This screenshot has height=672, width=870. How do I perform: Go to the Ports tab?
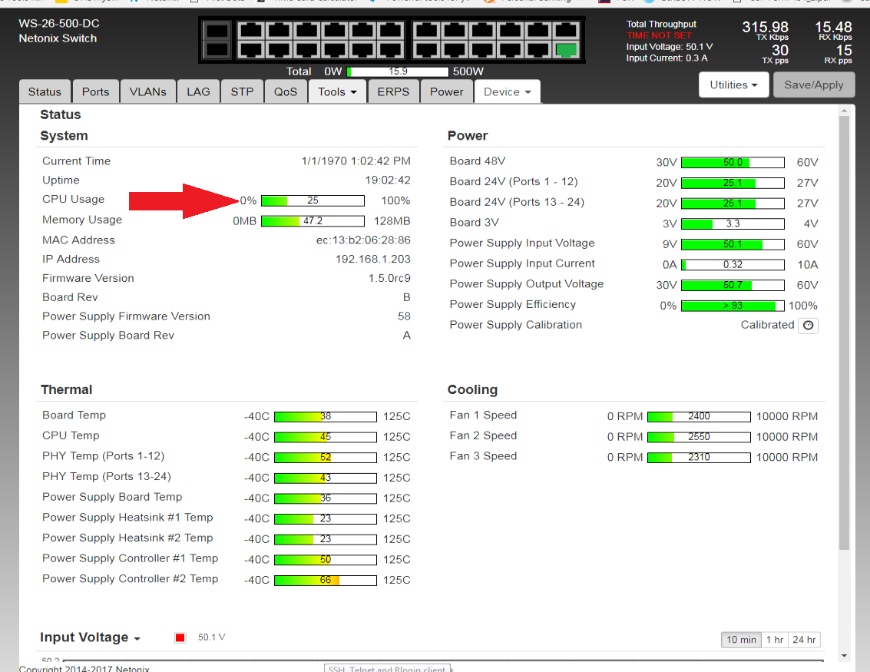(95, 91)
